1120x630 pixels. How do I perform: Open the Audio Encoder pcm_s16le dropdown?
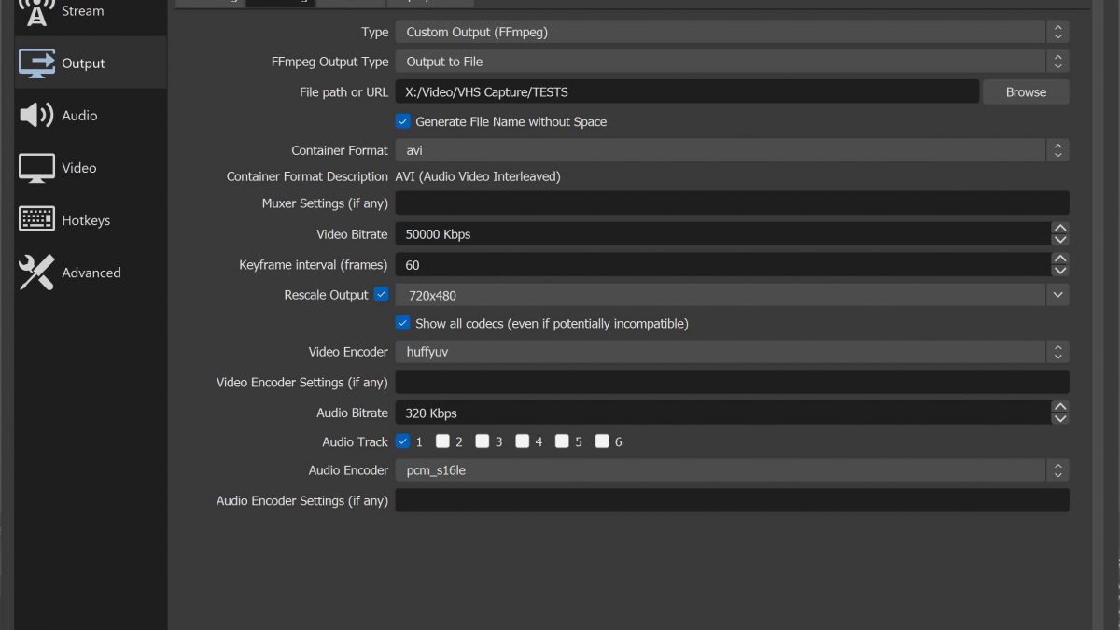tap(732, 470)
